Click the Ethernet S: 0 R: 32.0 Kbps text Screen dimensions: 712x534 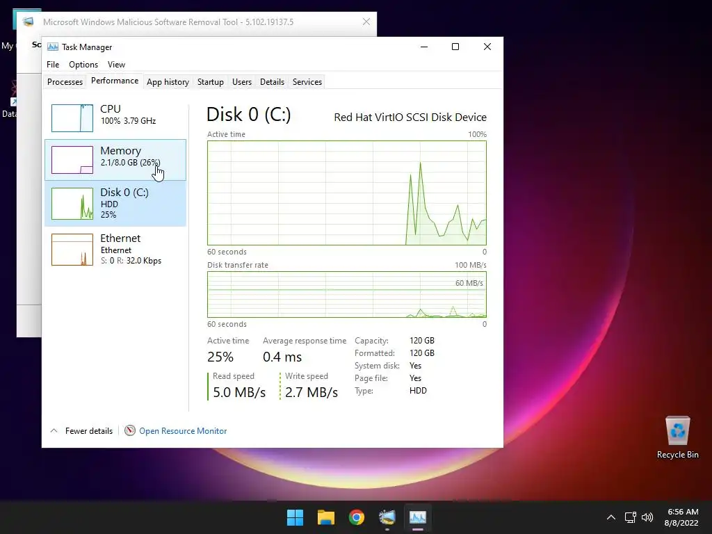(x=131, y=261)
